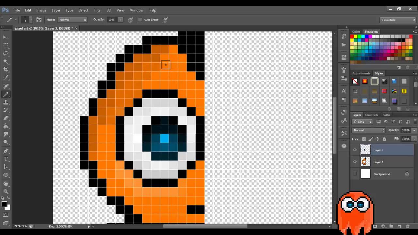Open the Essentials workspace dropdown

(x=398, y=20)
